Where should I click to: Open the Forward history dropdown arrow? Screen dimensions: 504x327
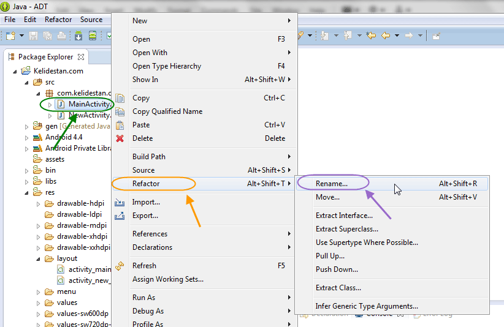pos(420,36)
